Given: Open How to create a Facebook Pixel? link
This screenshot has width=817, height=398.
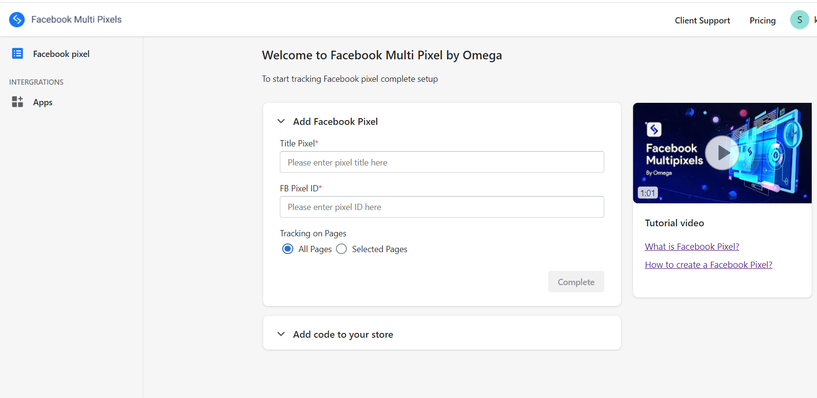Looking at the screenshot, I should [708, 265].
